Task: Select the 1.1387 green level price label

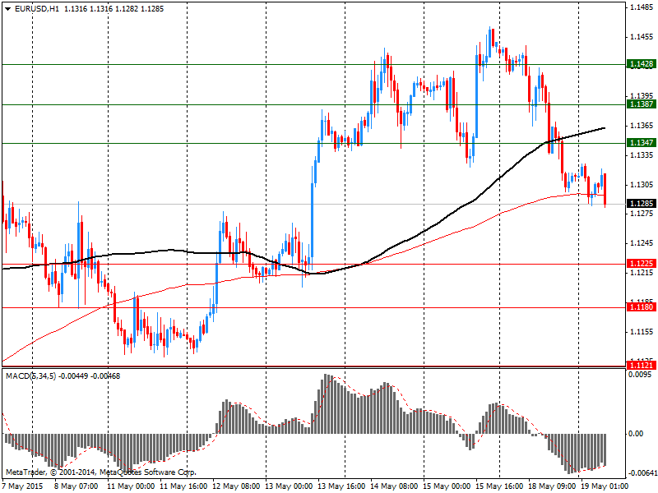Action: pyautogui.click(x=642, y=104)
